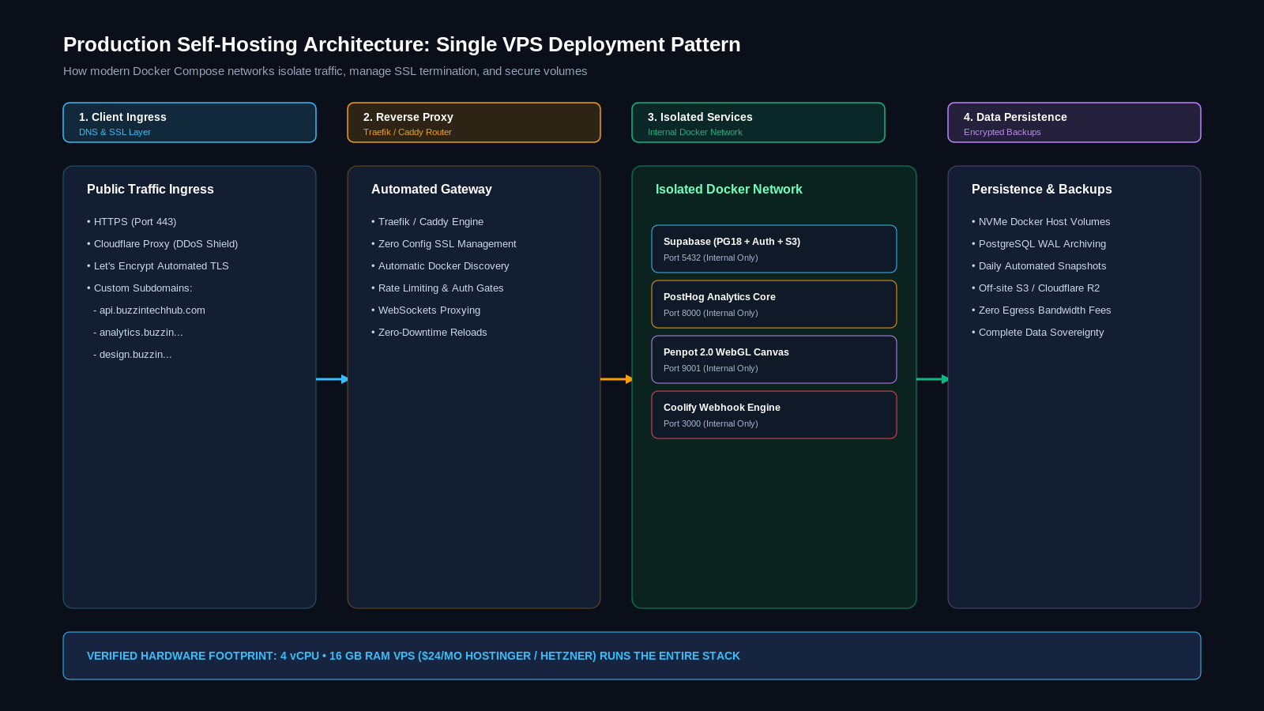Click the Production Self-Hosting Architecture title
Screen dimensions: 1264x711
pyautogui.click(x=402, y=44)
